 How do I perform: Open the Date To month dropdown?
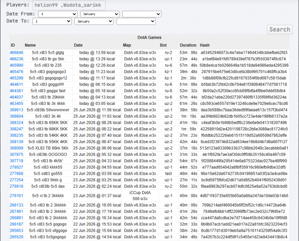pos(94,21)
